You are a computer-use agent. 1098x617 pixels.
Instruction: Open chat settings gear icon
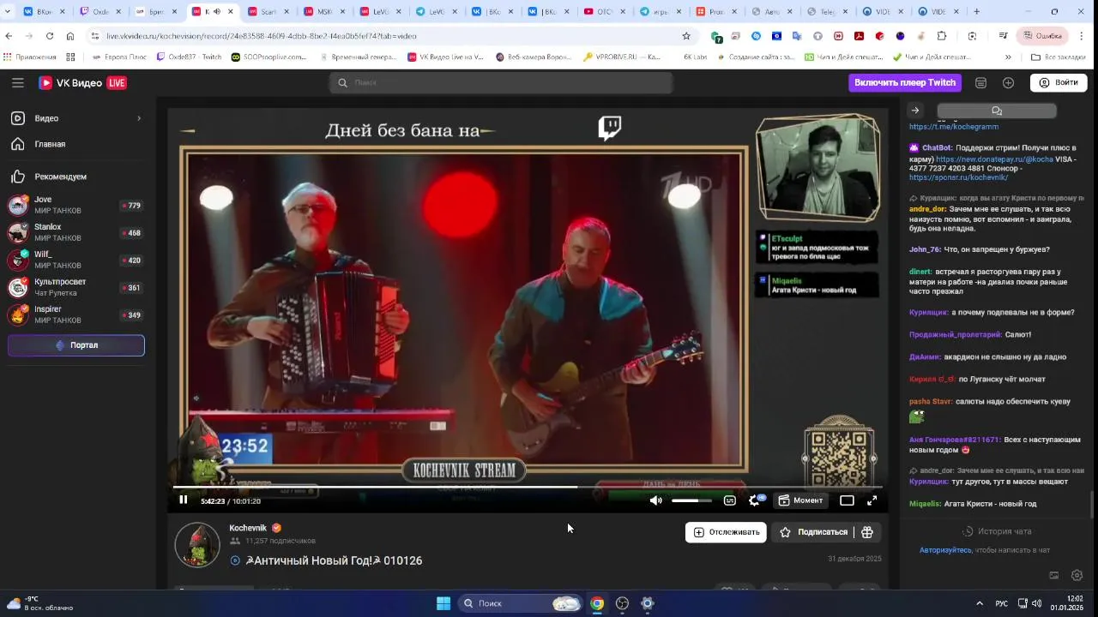pos(1077,575)
